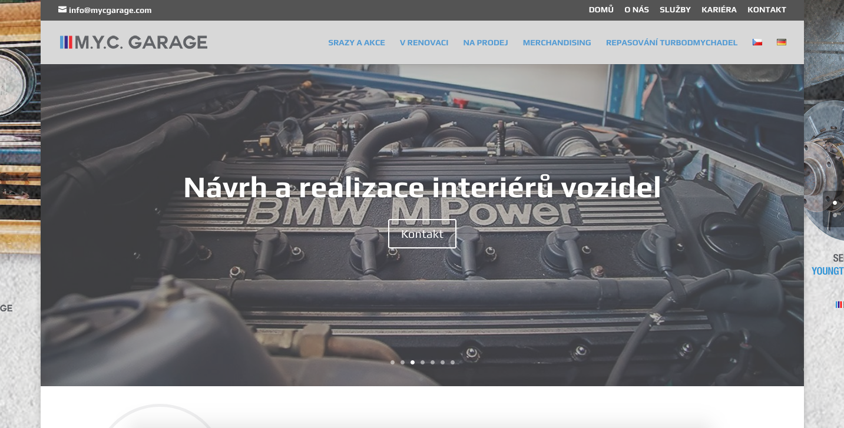Click the slide heading Návrh a realizace interiérů vozidel
844x428 pixels.
[422, 188]
